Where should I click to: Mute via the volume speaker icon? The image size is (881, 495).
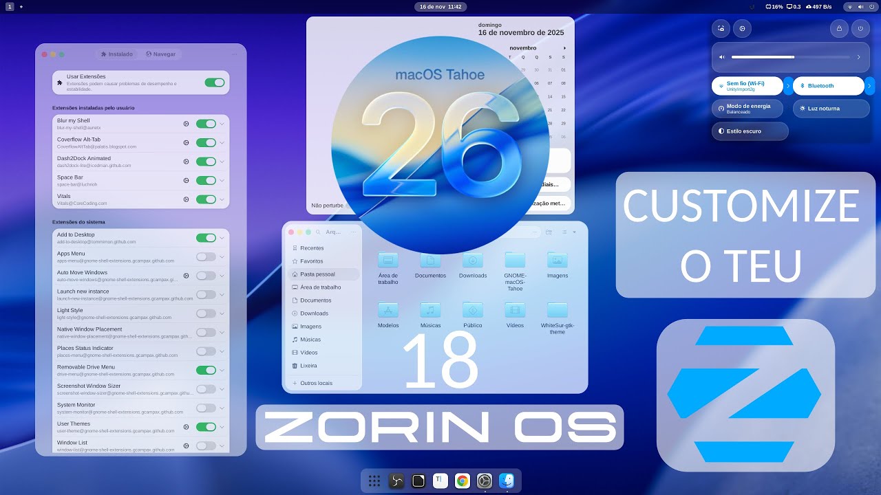click(x=722, y=57)
